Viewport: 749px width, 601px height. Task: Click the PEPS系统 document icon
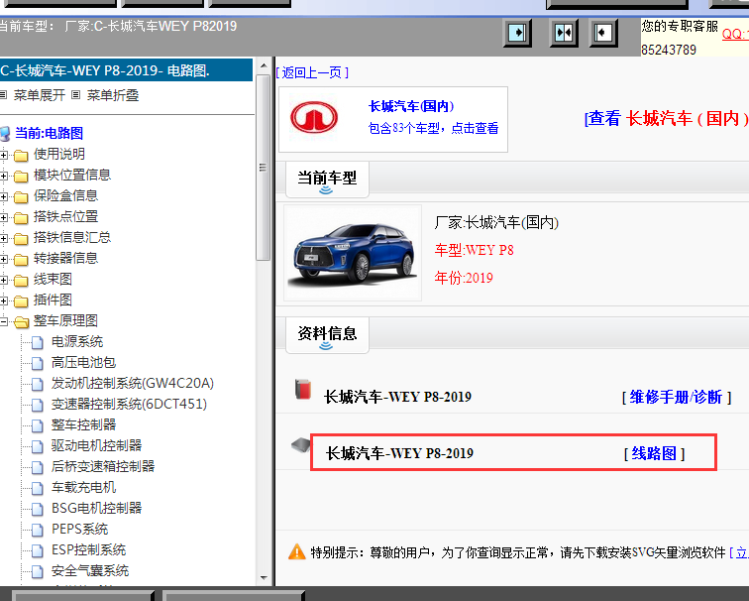(x=38, y=530)
